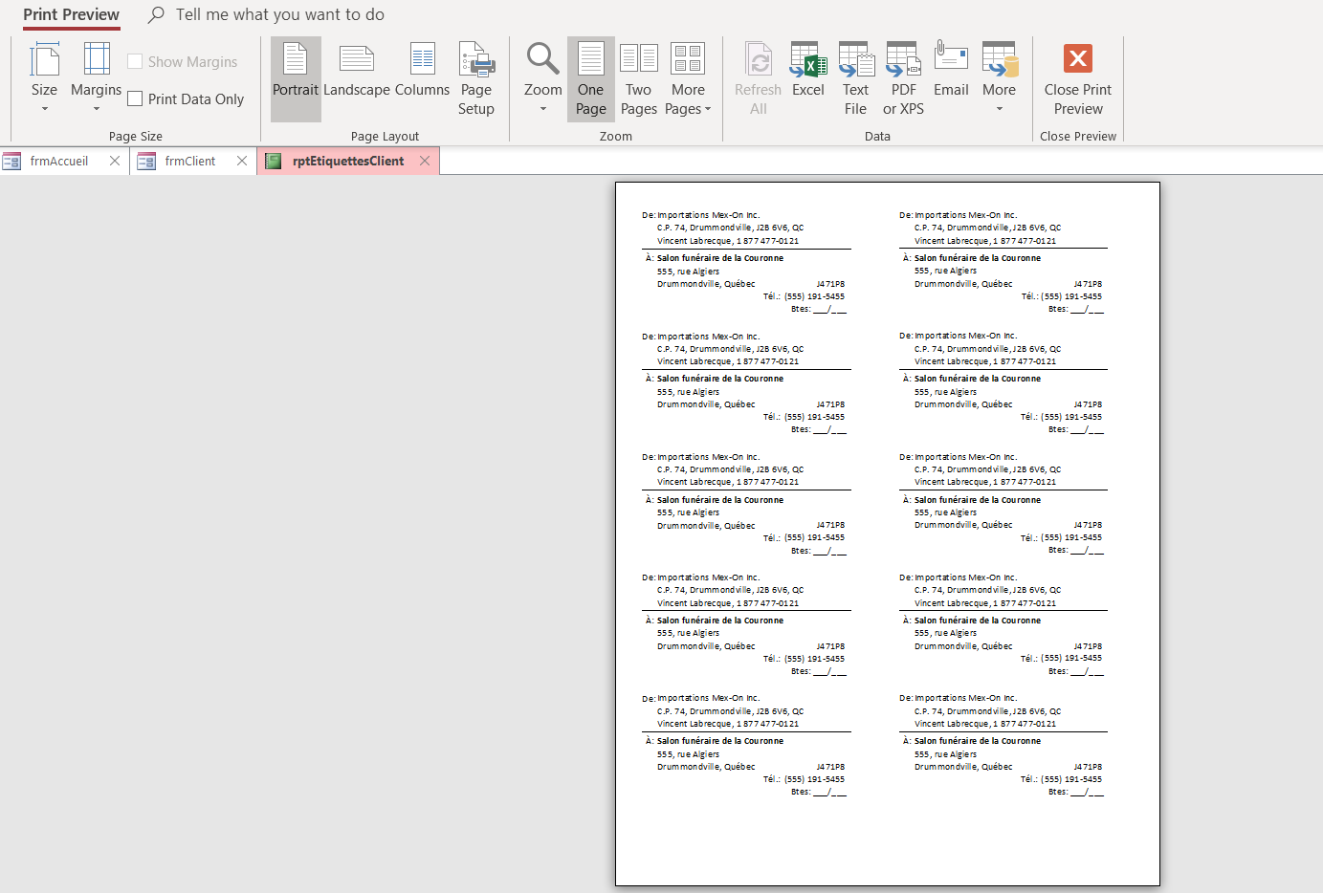Screen dimensions: 1323x893
Task: Open the Page Setup dialog
Action: (475, 78)
